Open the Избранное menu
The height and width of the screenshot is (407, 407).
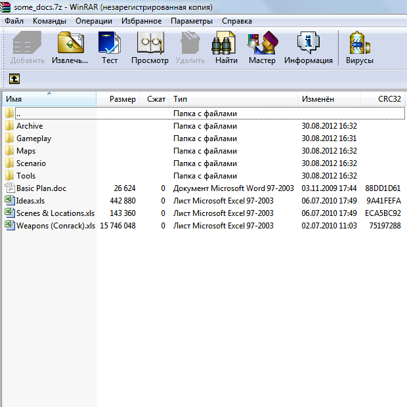pos(141,21)
